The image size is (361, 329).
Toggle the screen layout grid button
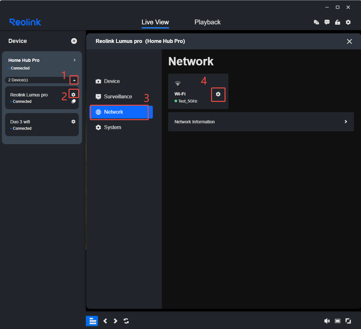pyautogui.click(x=92, y=321)
